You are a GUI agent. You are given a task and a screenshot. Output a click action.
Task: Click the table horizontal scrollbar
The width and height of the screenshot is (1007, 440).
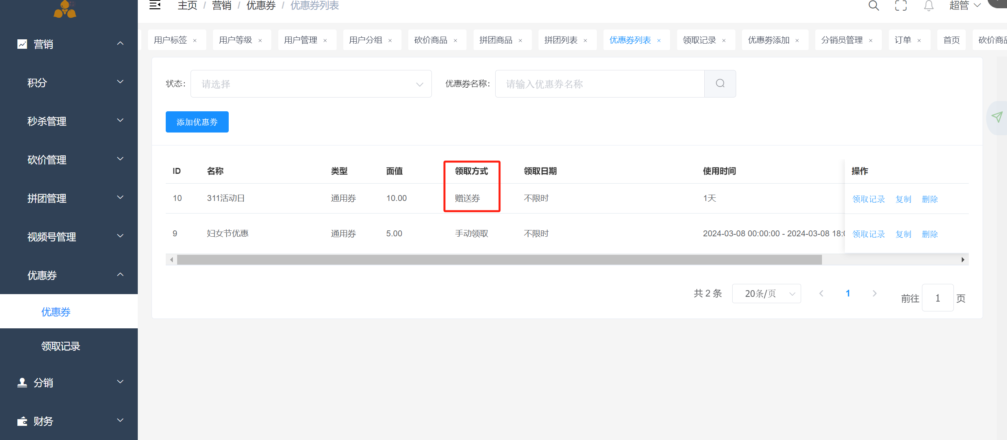click(x=499, y=260)
